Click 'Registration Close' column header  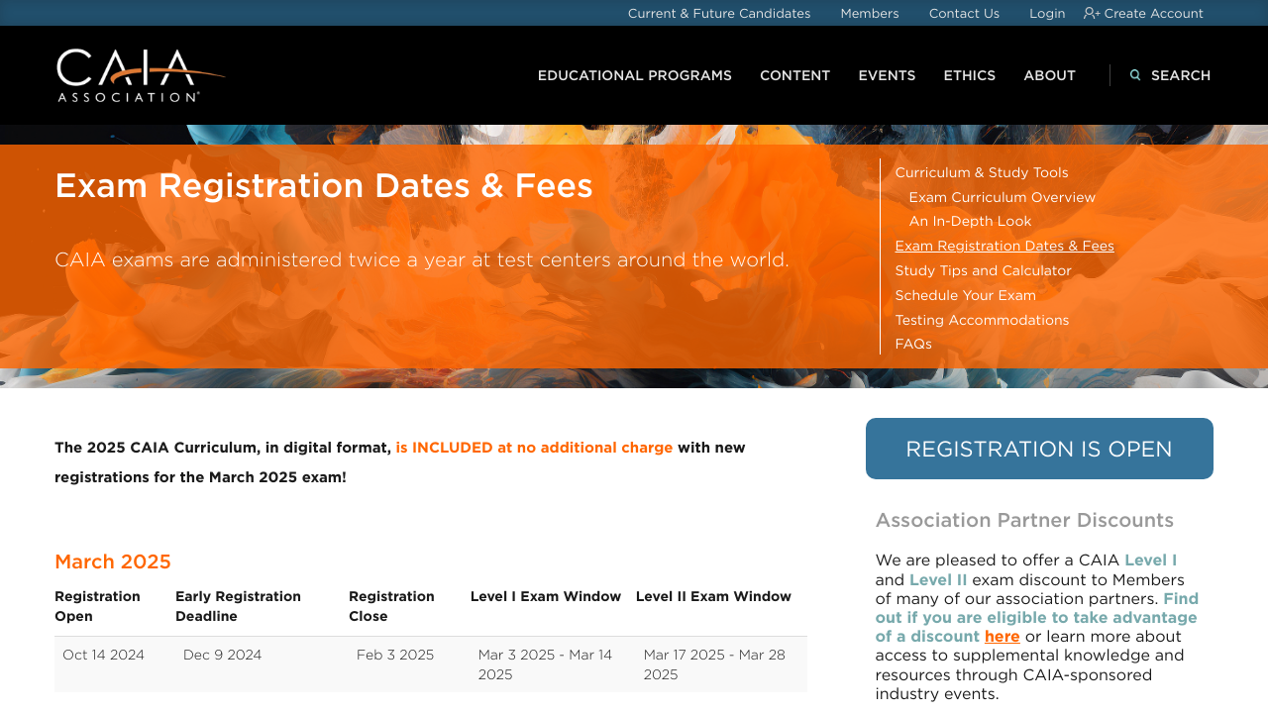[x=392, y=606]
